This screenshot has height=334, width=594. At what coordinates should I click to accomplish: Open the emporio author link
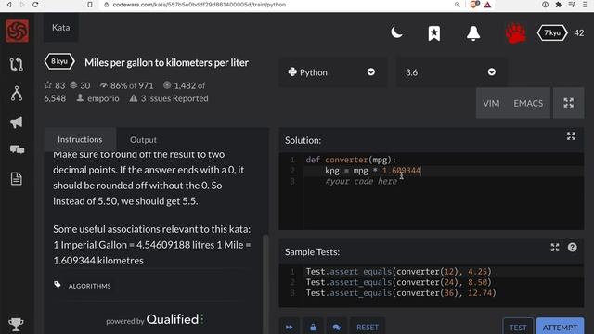(x=103, y=98)
